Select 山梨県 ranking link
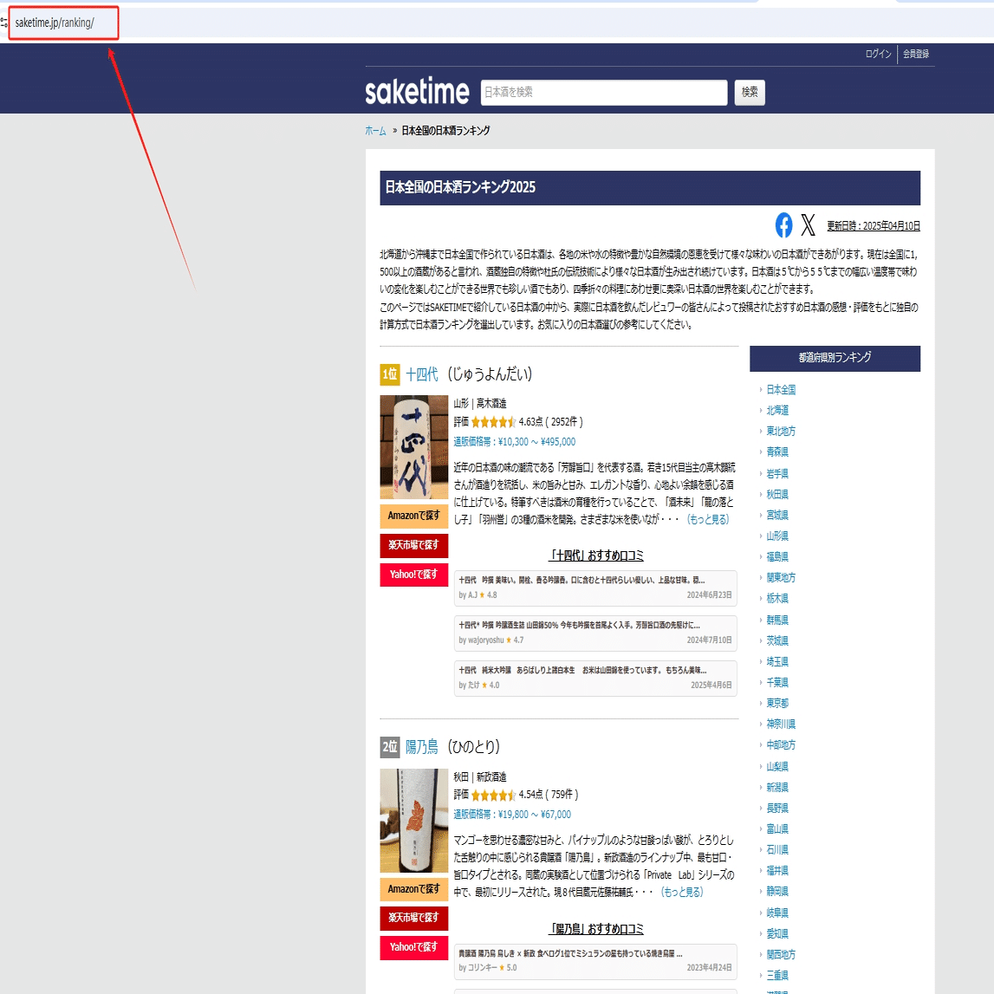This screenshot has height=994, width=994. [x=777, y=766]
